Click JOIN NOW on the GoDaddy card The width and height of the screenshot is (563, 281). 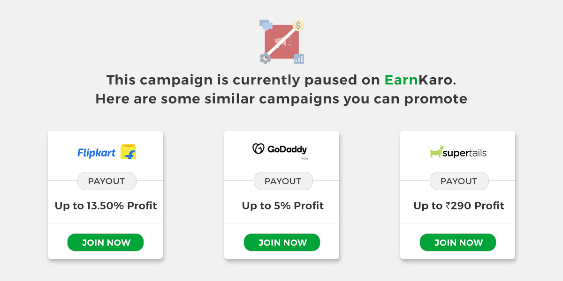pyautogui.click(x=281, y=242)
